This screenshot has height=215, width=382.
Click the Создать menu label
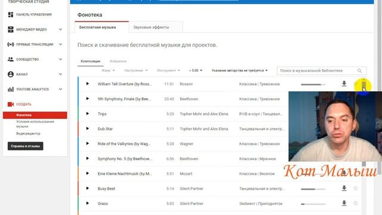[x=24, y=105]
